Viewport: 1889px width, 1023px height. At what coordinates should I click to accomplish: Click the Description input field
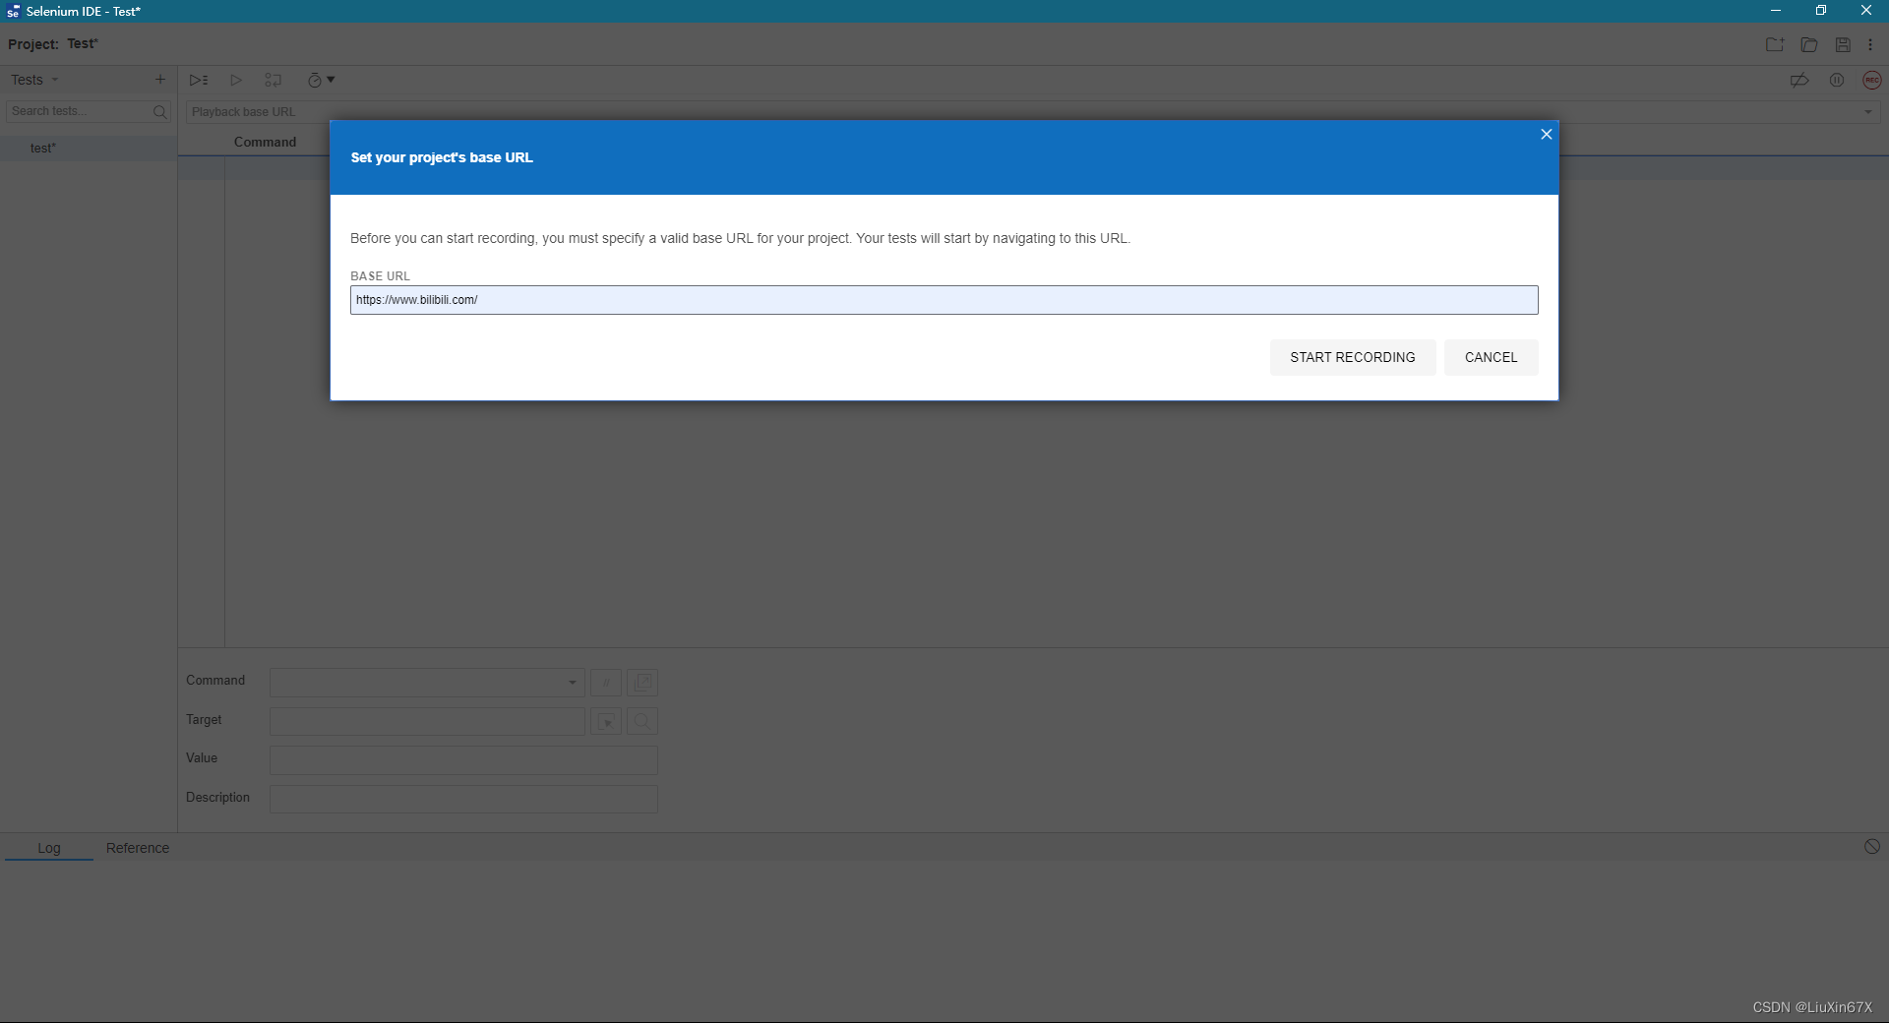click(x=463, y=799)
